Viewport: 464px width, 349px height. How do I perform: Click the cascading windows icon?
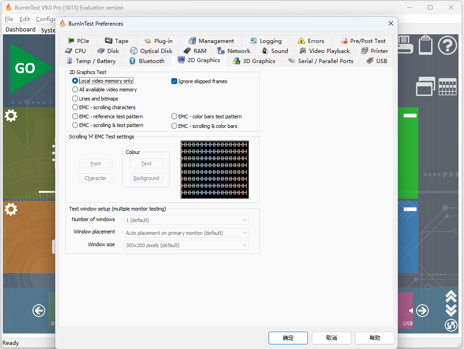point(426,86)
